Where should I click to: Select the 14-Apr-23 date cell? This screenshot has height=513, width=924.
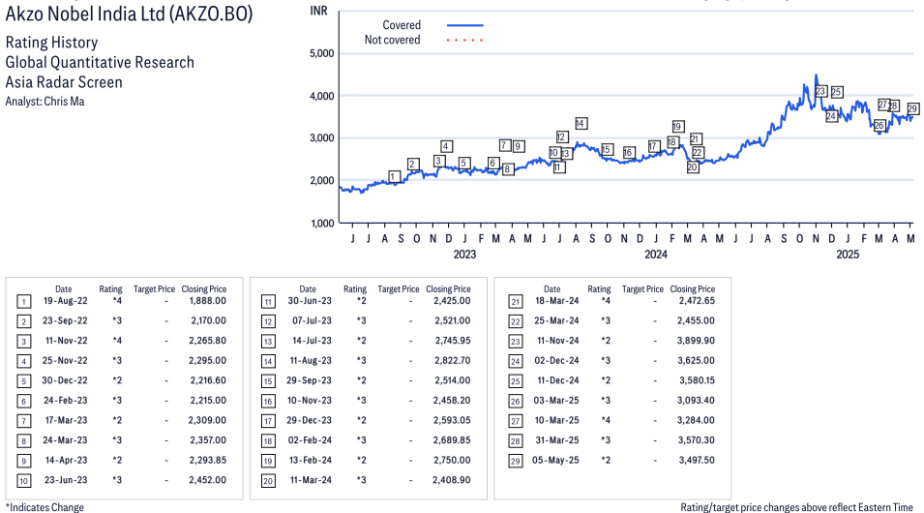(x=66, y=460)
